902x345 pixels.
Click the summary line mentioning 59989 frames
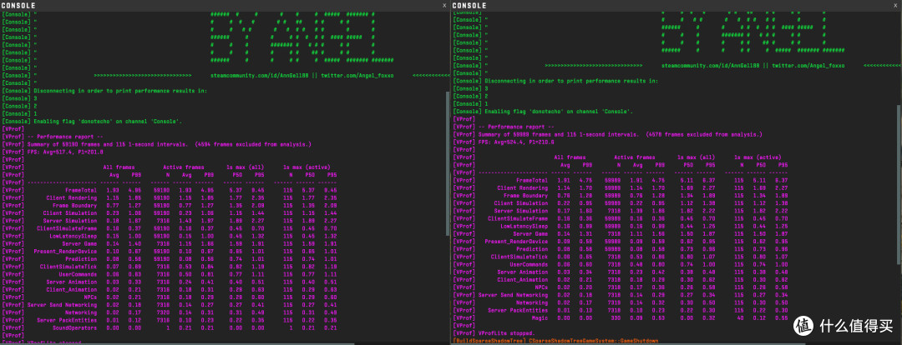pos(608,134)
